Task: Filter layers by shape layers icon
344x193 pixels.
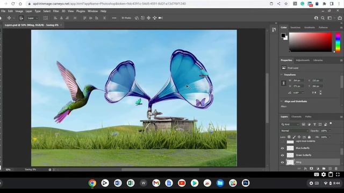Action: tap(320, 124)
